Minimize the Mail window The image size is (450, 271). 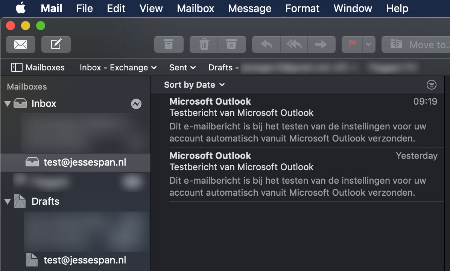tap(26, 26)
